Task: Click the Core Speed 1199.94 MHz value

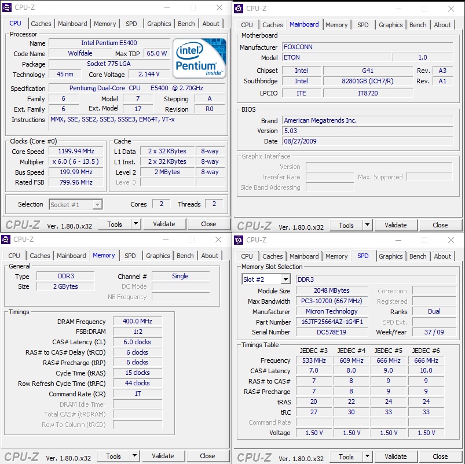Action: click(76, 151)
